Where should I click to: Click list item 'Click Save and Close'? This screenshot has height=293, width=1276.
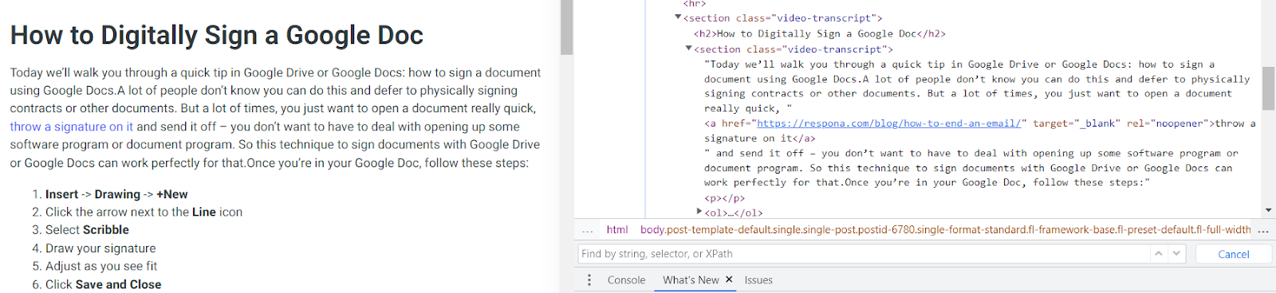point(103,284)
